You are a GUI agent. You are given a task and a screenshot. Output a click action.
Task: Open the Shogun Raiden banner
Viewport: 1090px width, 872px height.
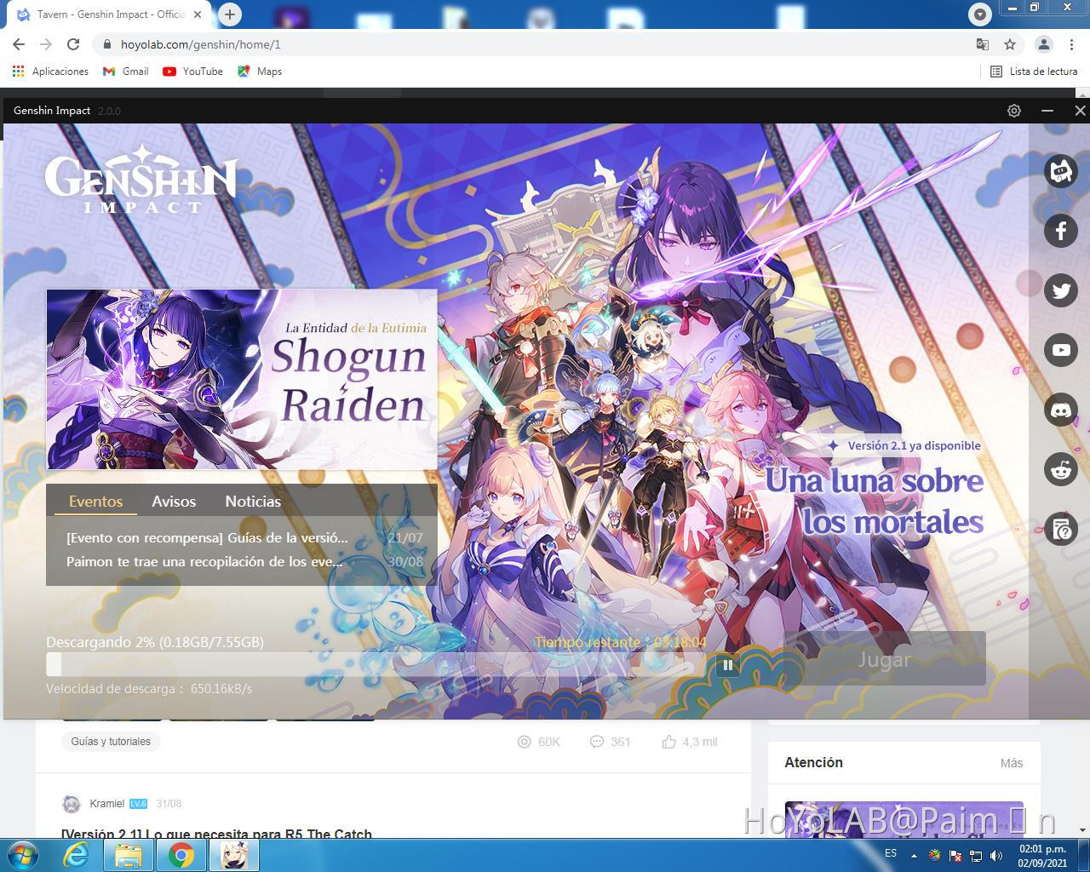[x=242, y=380]
